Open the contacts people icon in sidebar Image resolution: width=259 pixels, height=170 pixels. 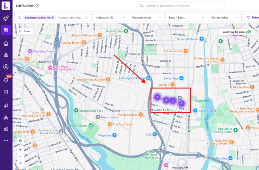tap(6, 55)
